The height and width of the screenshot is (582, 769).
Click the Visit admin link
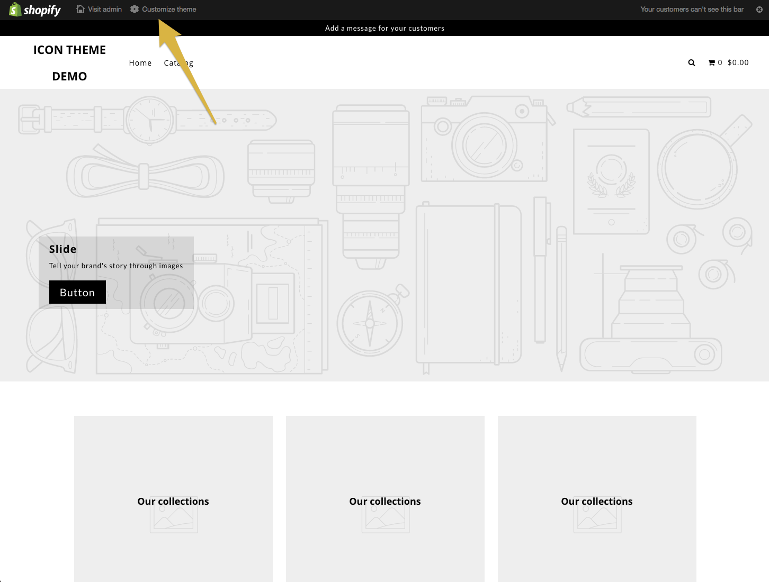point(105,9)
